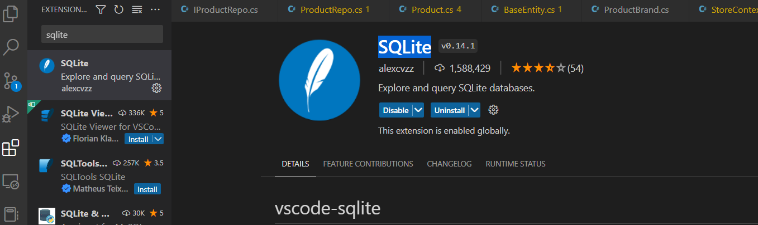
Task: Uninstall the SQLite extension
Action: tap(450, 110)
